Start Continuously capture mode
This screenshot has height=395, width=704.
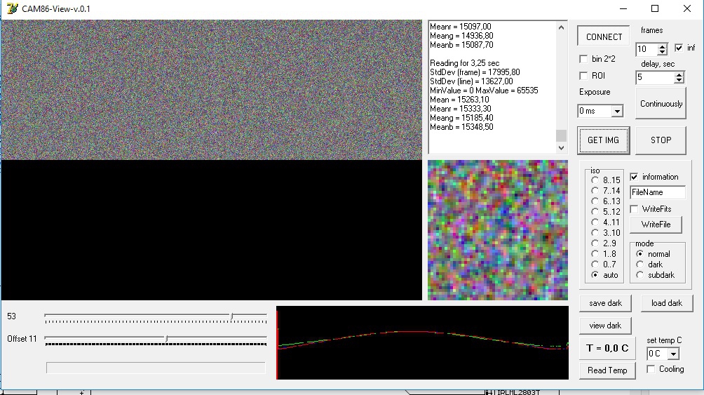661,104
